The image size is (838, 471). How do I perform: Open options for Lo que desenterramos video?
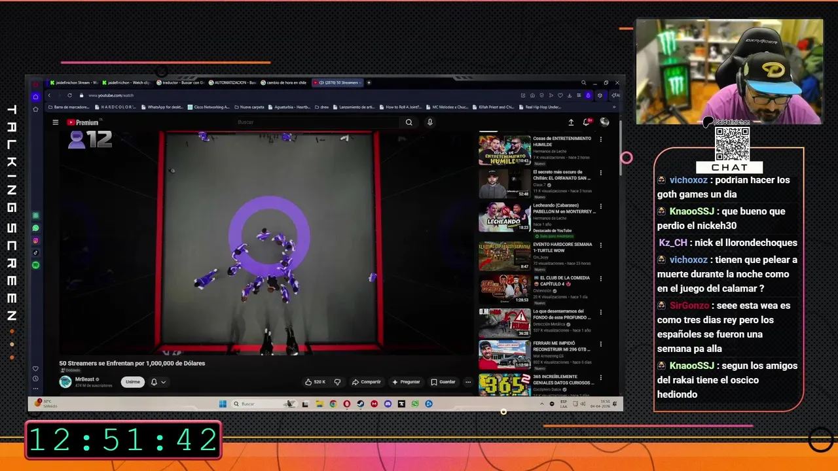[x=601, y=311]
